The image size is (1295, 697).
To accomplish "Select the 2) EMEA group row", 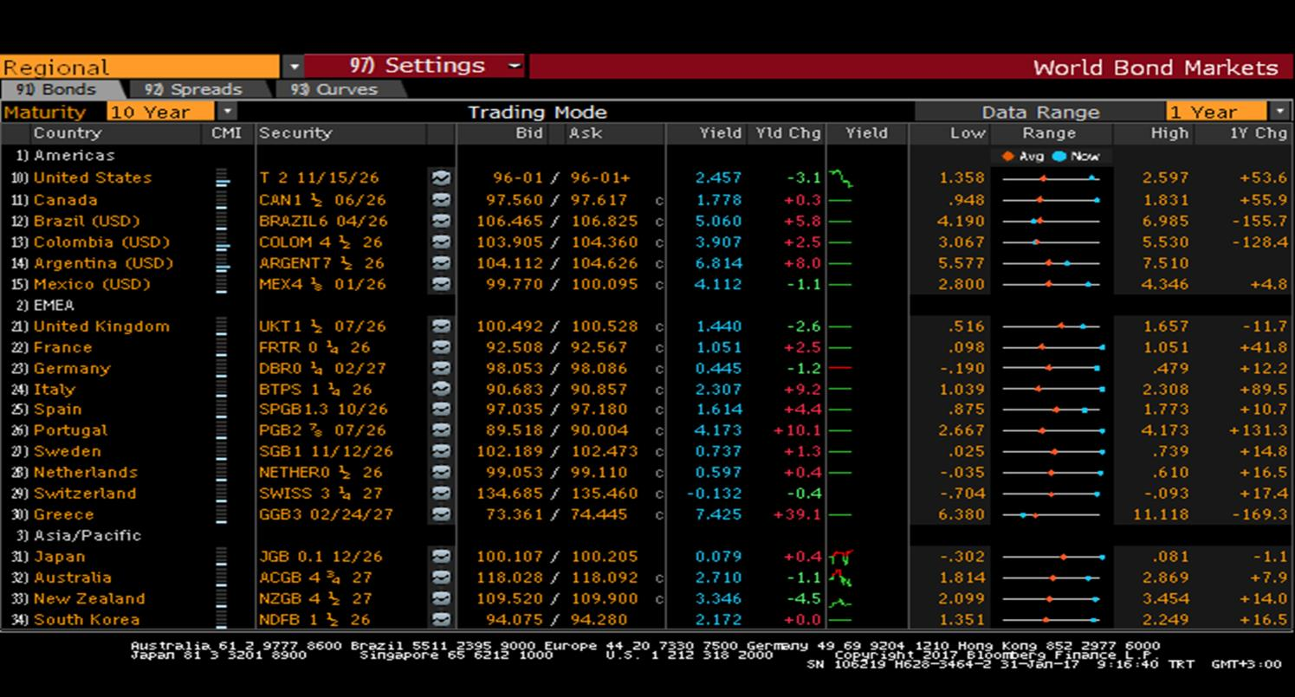I will (44, 306).
